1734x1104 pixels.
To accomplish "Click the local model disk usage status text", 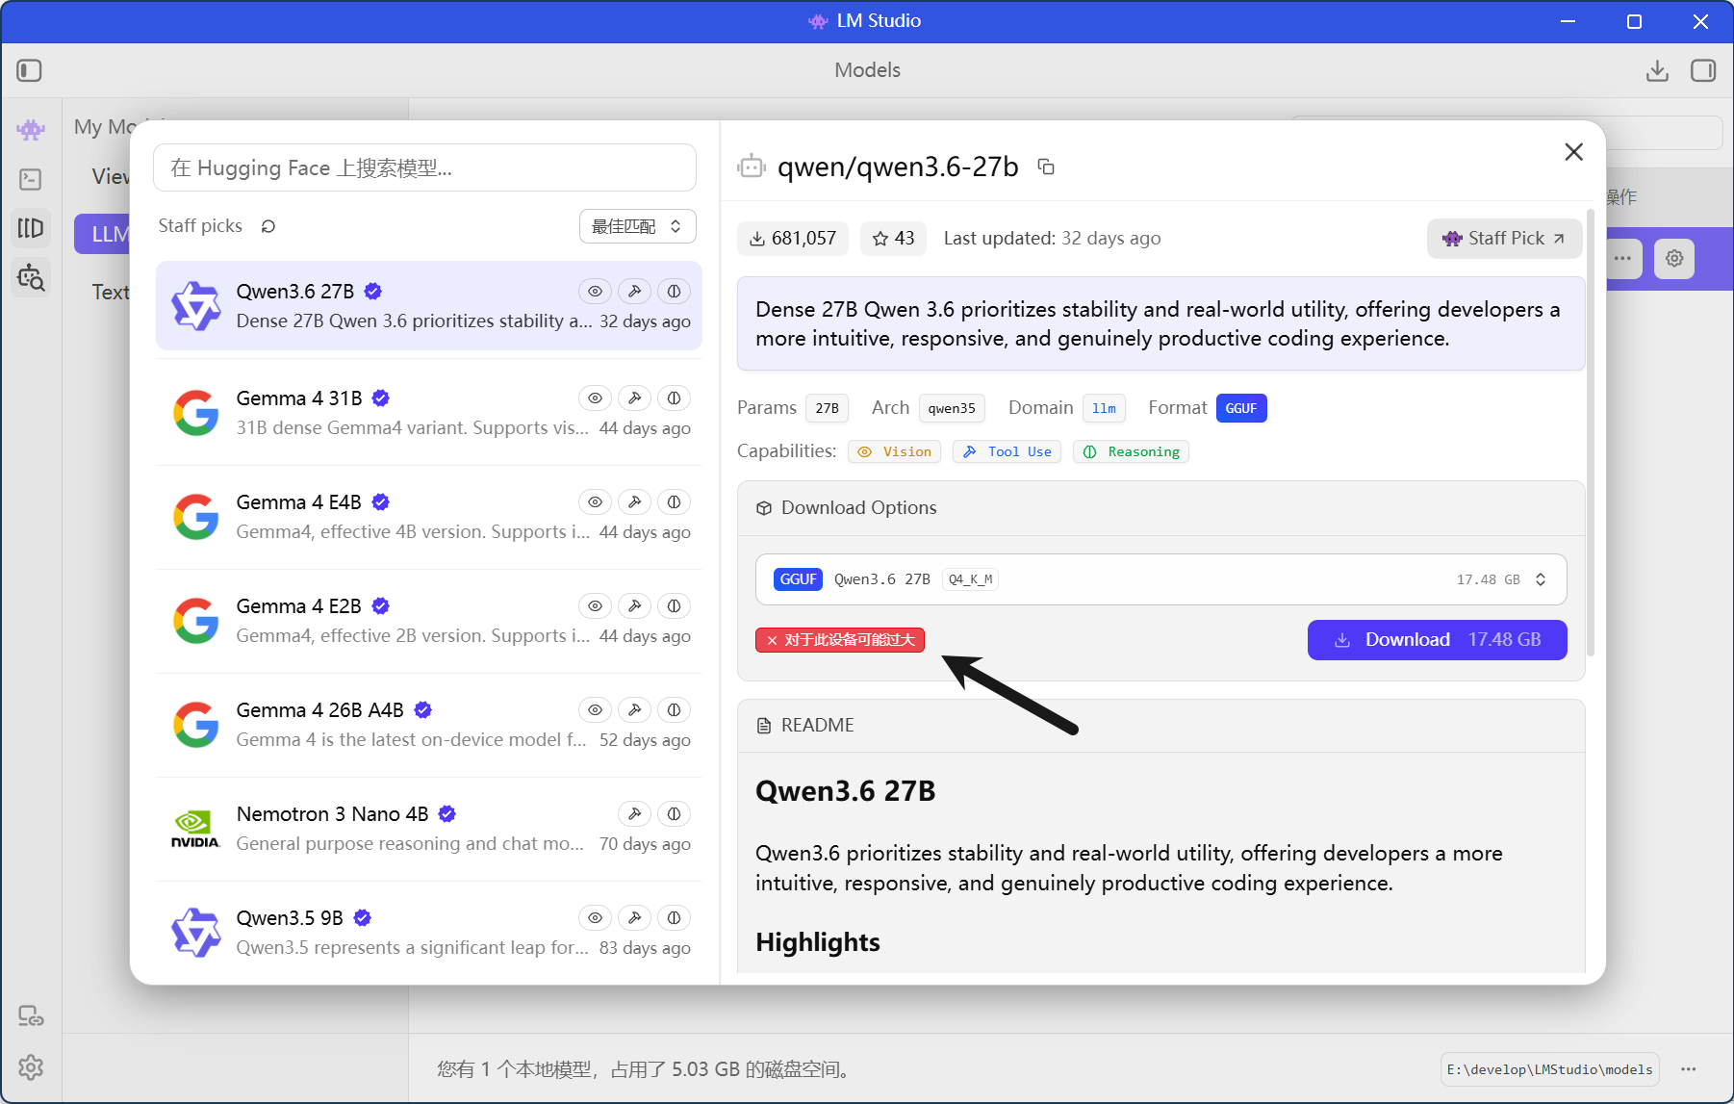I will [x=643, y=1069].
